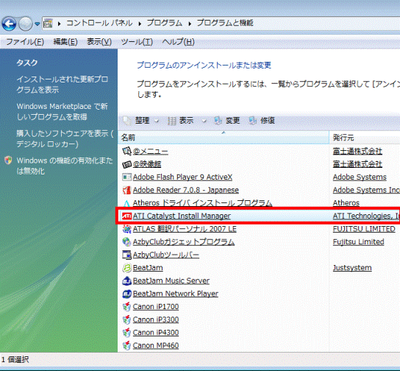Click publisher Atheros in the Atheros row
This screenshot has width=400, height=371.
tap(346, 203)
